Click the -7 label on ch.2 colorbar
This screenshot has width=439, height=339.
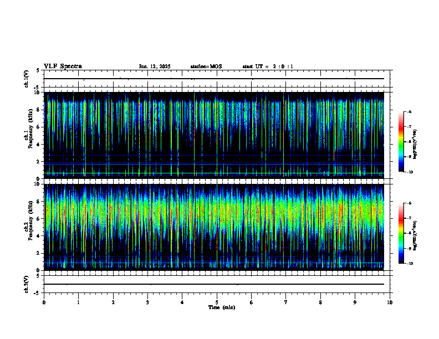click(x=409, y=218)
